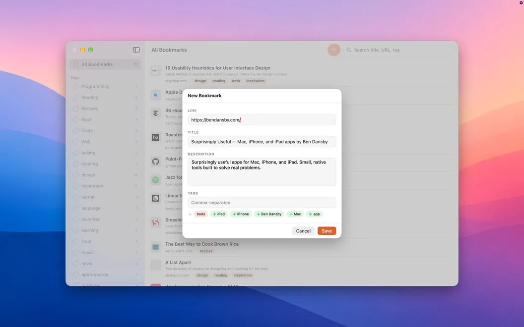Click Cancel in New Bookmark dialog

(303, 231)
